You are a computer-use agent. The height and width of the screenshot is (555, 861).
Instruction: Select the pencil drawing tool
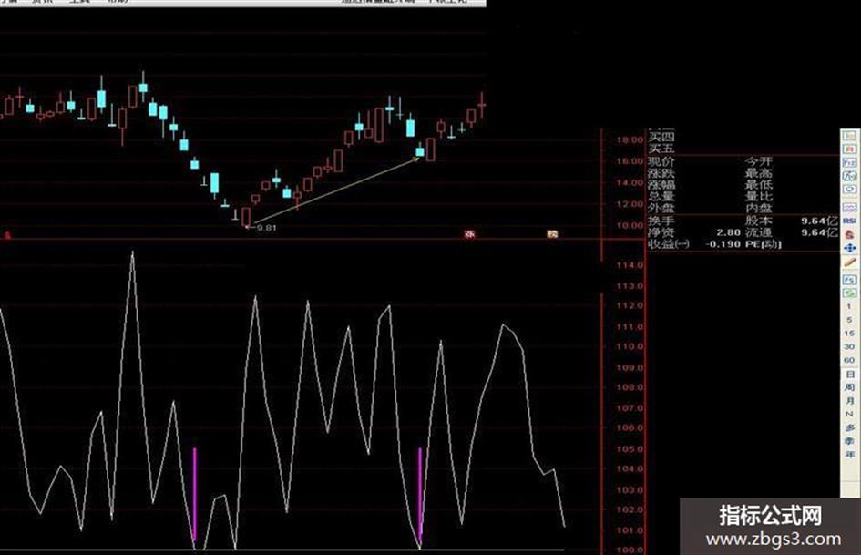point(849,262)
